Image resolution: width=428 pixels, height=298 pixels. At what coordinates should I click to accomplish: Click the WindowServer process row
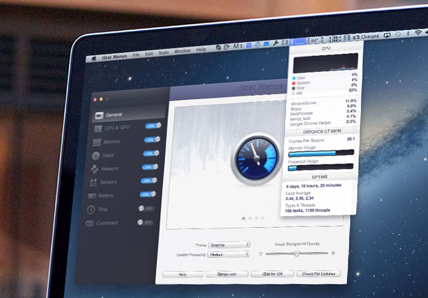(323, 102)
